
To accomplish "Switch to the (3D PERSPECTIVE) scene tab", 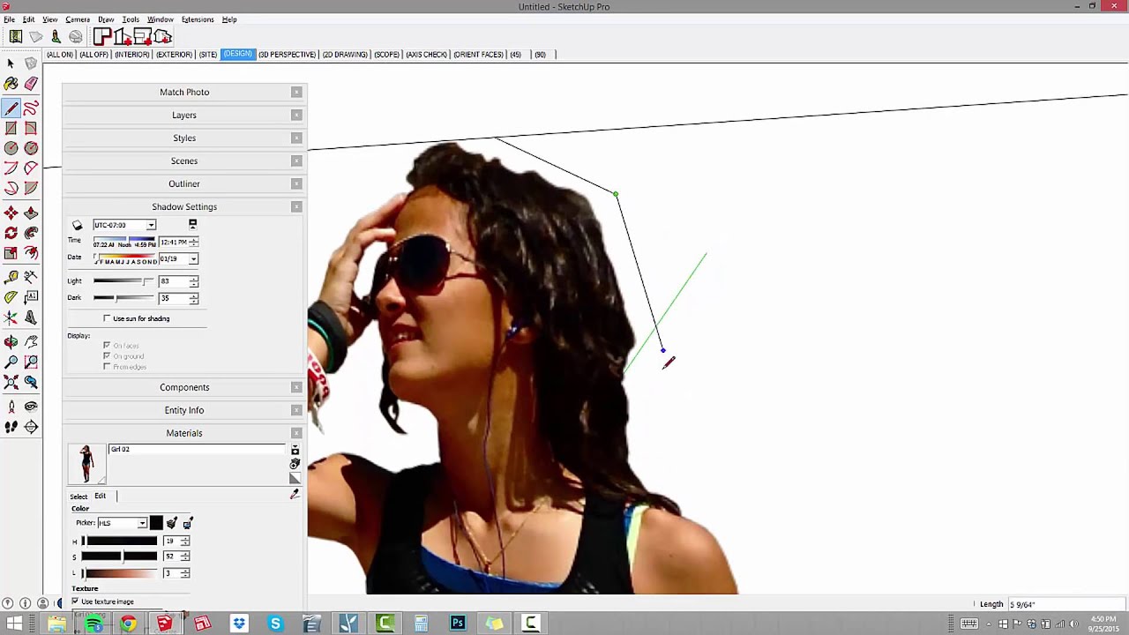I will click(288, 55).
